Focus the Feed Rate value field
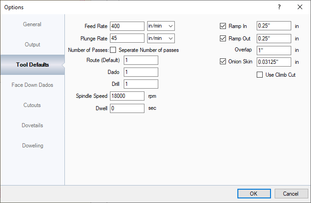This screenshot has width=311, height=203. (x=127, y=26)
